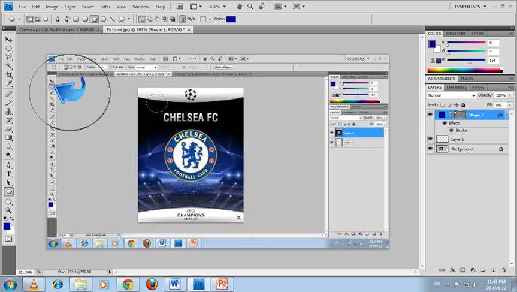This screenshot has height=292, width=517.
Task: Select the Hand tool in toolbox
Action: click(8, 201)
